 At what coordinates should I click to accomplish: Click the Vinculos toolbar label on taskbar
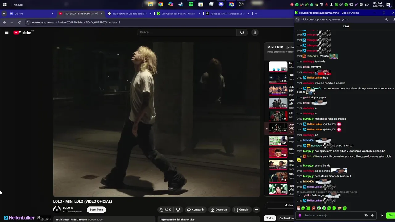[19, 5]
